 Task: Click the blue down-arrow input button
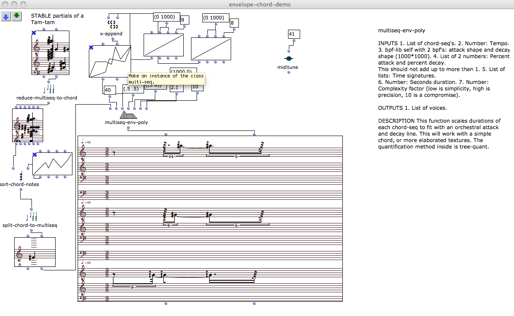pyautogui.click(x=6, y=17)
